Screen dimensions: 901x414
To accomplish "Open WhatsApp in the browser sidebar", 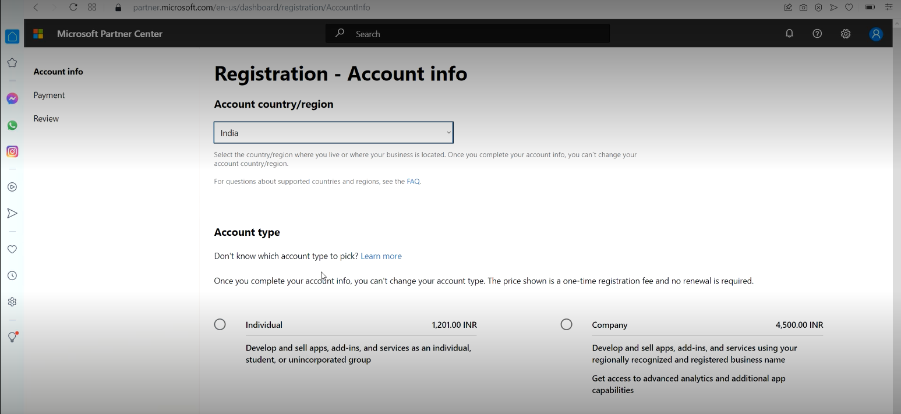I will click(12, 125).
